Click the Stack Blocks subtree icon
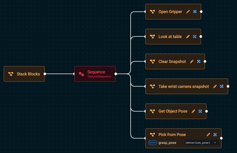Screen dimensions: 237x153 [11, 74]
